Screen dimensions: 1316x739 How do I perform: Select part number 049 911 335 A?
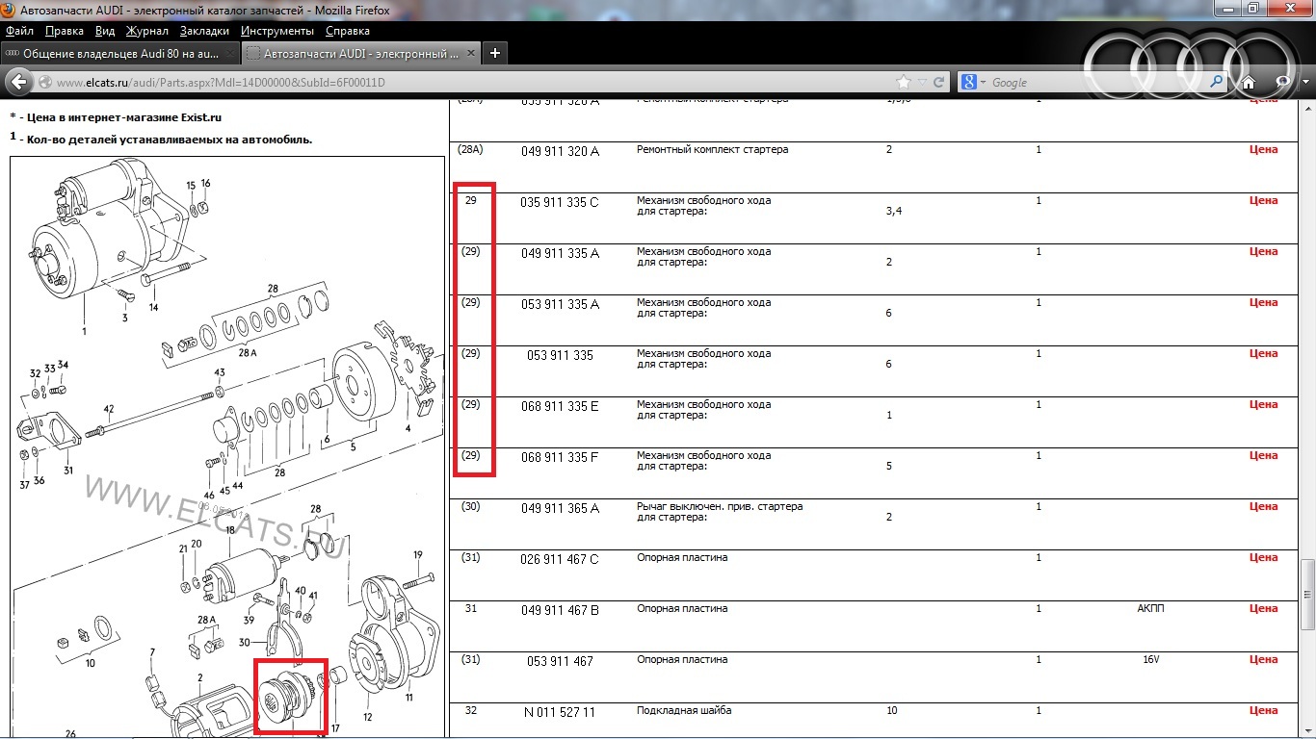560,254
